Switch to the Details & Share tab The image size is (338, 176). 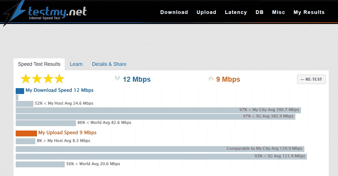click(x=109, y=64)
